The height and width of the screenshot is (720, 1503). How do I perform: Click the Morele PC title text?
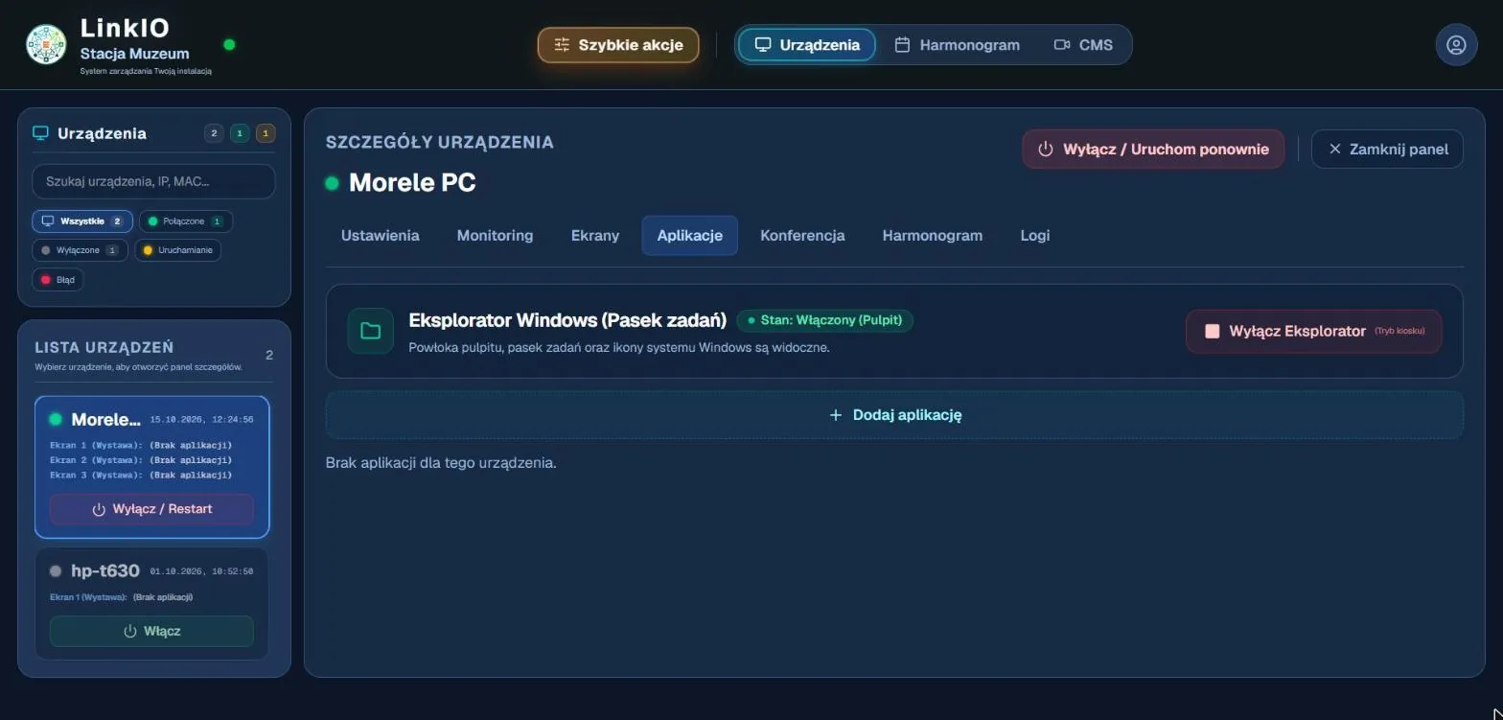pyautogui.click(x=412, y=182)
